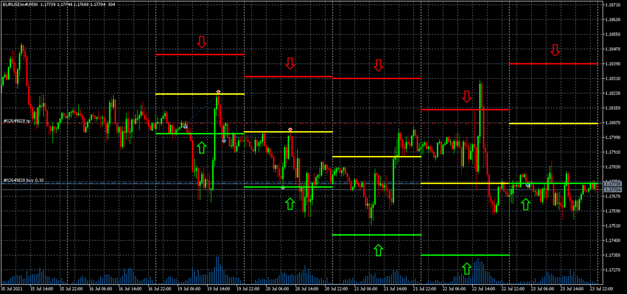Click price scale label 1.17670
The height and width of the screenshot is (294, 627).
[613, 196]
